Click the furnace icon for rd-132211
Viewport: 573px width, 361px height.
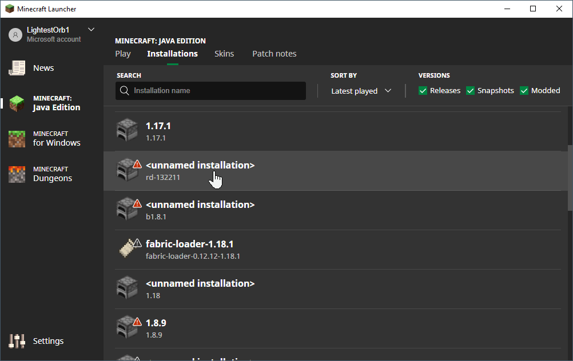pos(126,170)
